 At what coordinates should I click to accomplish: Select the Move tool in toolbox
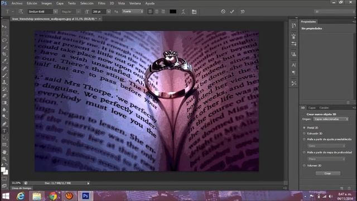[x=4, y=27]
